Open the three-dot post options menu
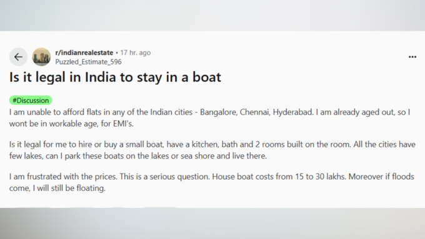The width and height of the screenshot is (425, 239). pos(412,57)
